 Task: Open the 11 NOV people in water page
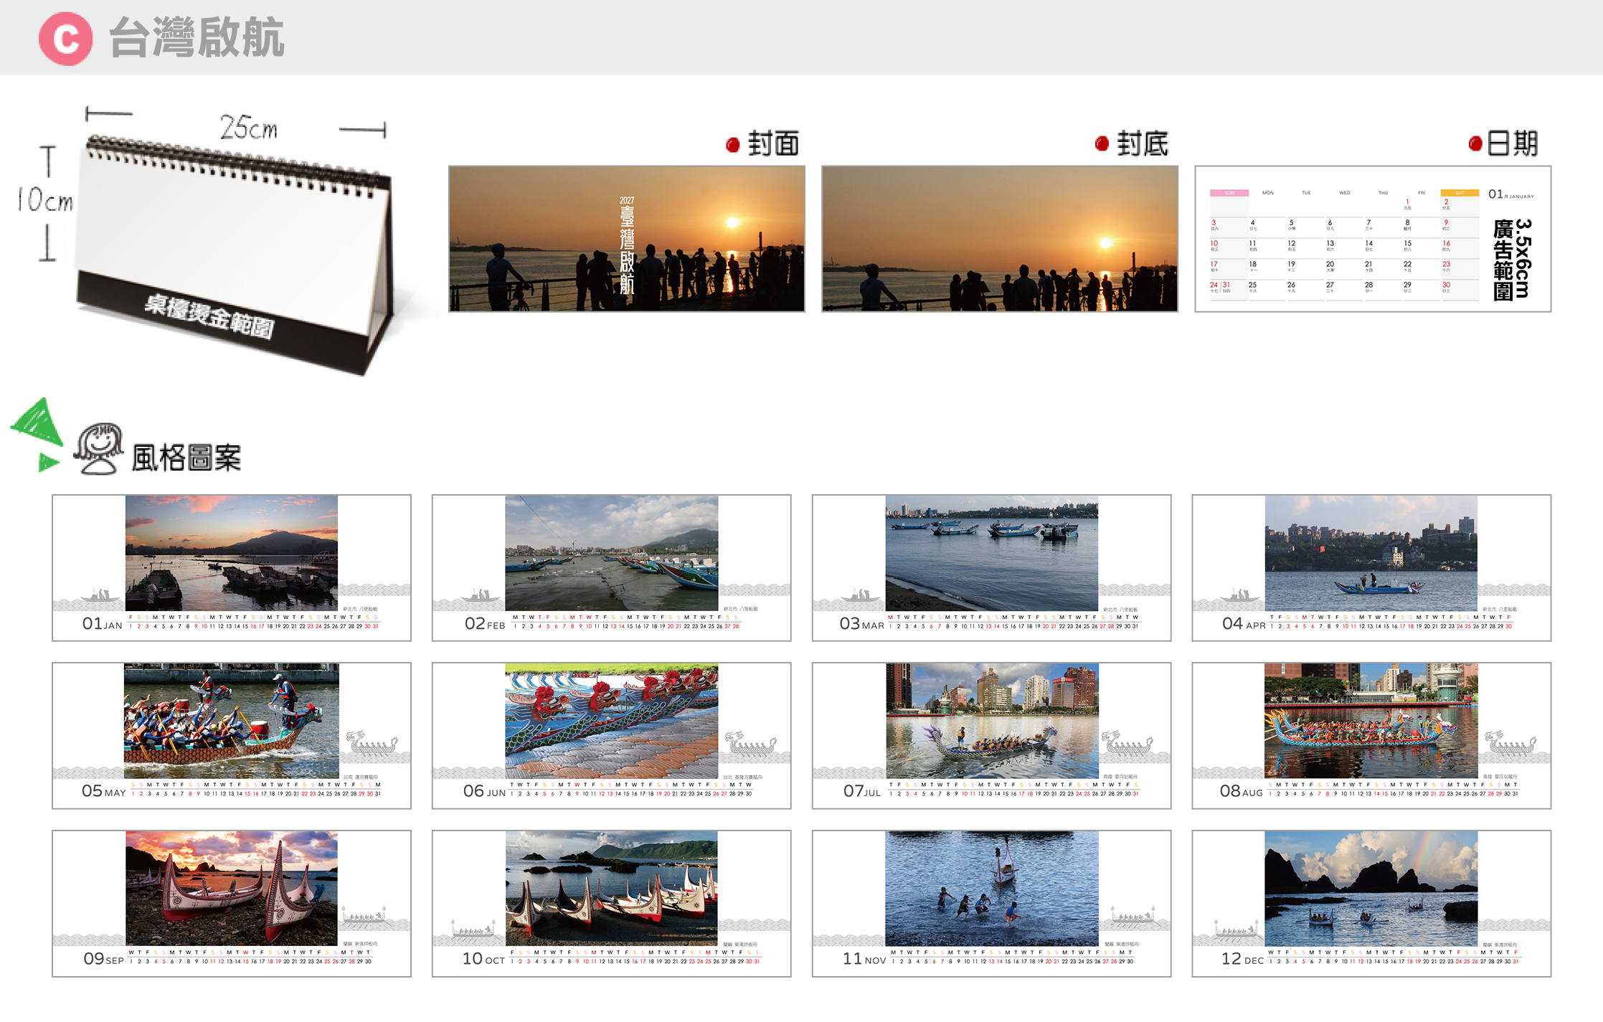[992, 904]
